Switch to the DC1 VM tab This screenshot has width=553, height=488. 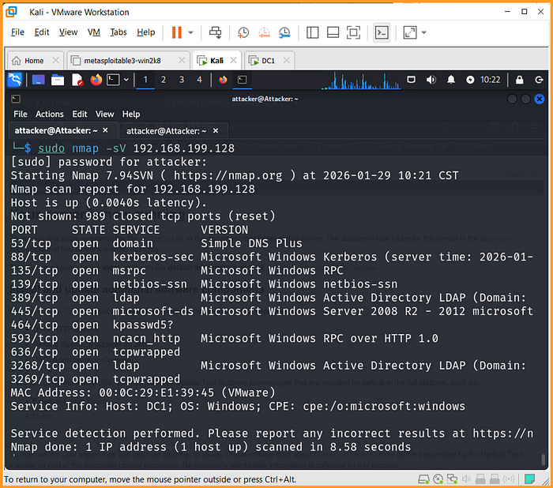click(x=268, y=61)
